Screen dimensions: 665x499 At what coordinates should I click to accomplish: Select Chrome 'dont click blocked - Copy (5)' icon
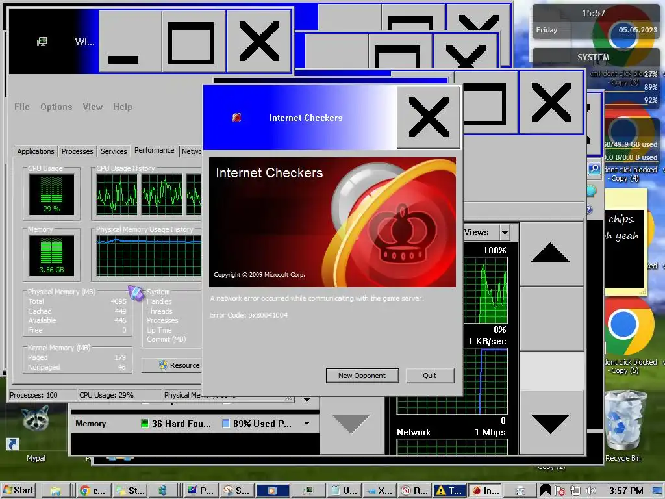pos(629,335)
